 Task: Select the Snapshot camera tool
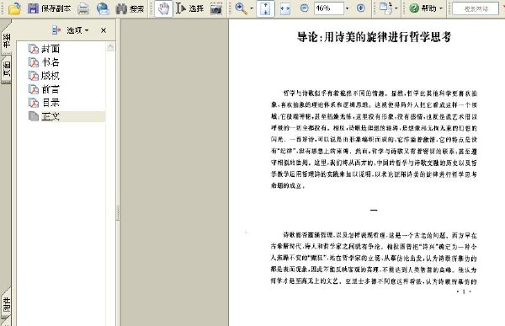coord(216,8)
